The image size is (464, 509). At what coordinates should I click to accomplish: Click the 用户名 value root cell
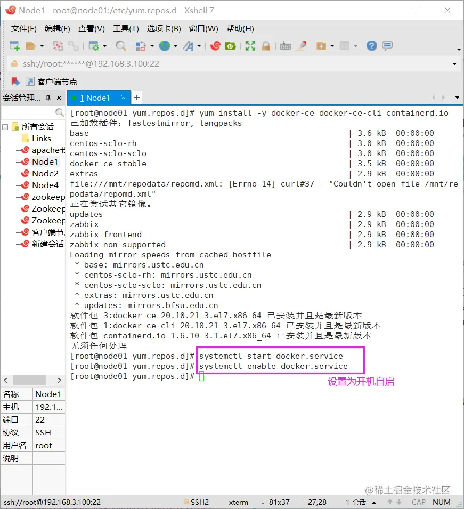point(49,446)
